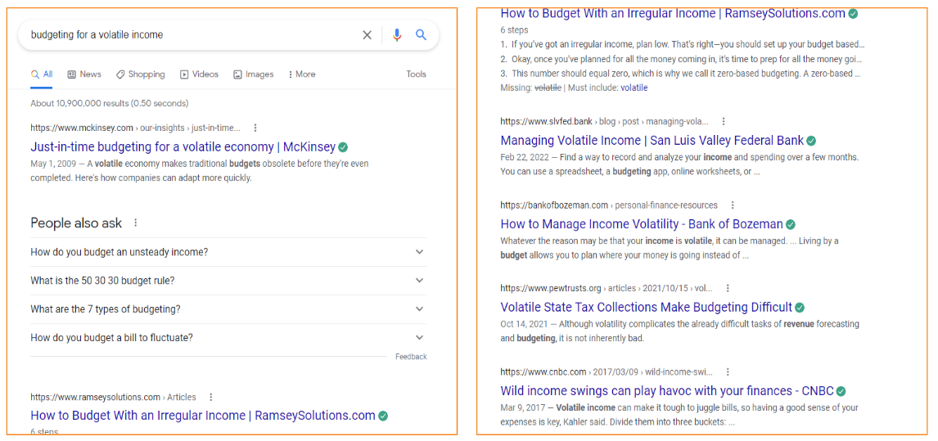Expand 'What are the 7 types of budgeting?'
This screenshot has width=938, height=441.
pos(228,308)
